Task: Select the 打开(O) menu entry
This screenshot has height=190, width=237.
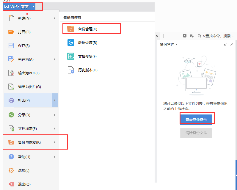Action: click(31, 32)
